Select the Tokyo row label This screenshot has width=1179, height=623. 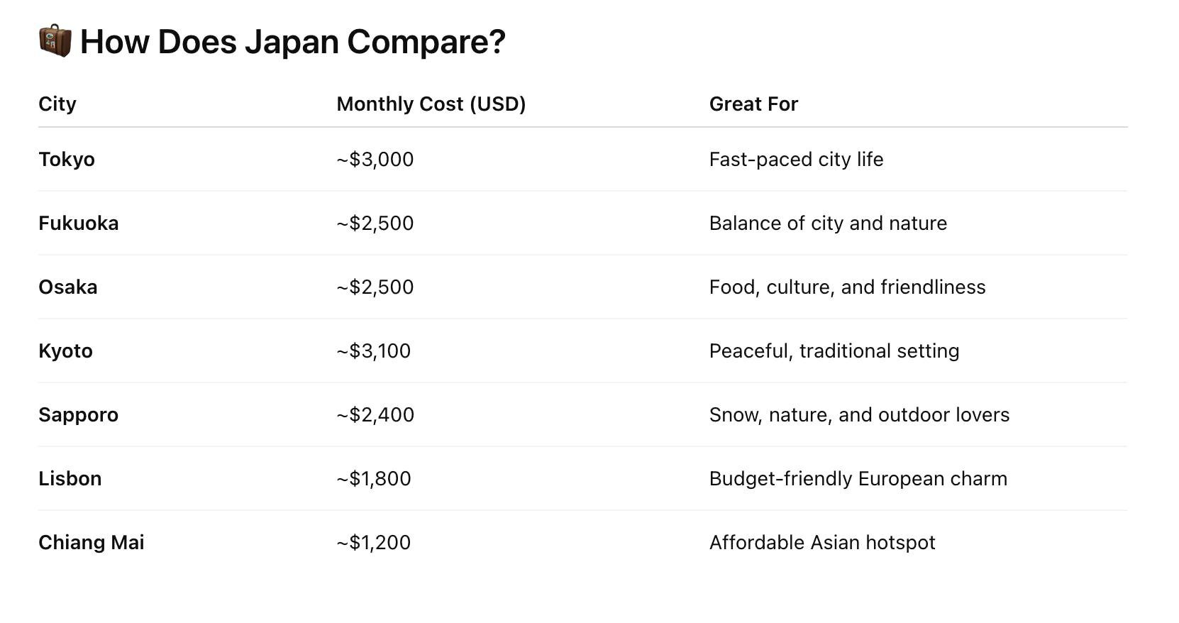point(67,160)
